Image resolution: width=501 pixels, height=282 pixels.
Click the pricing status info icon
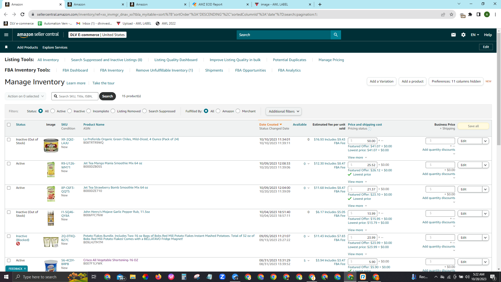369,129
